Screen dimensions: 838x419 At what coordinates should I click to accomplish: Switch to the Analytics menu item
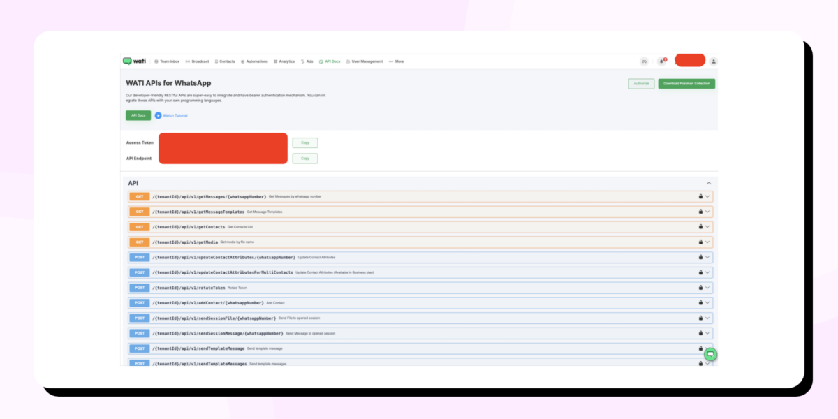[x=284, y=61]
